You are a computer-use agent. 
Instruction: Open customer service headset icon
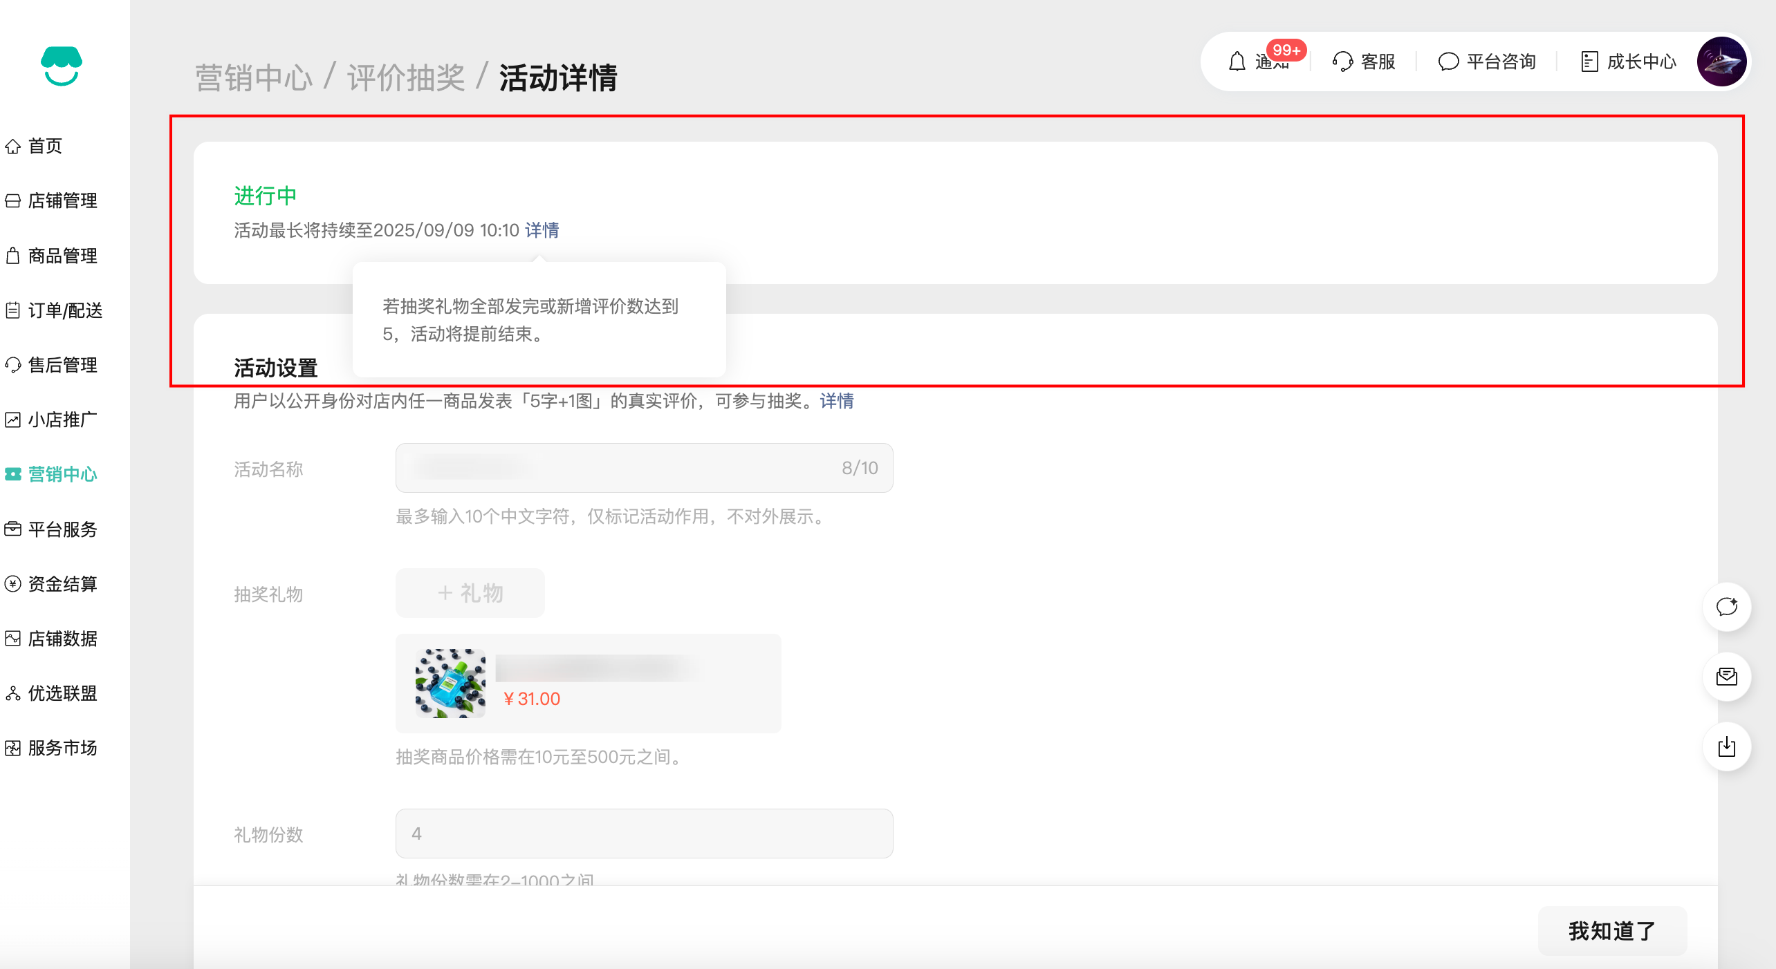pos(1342,62)
